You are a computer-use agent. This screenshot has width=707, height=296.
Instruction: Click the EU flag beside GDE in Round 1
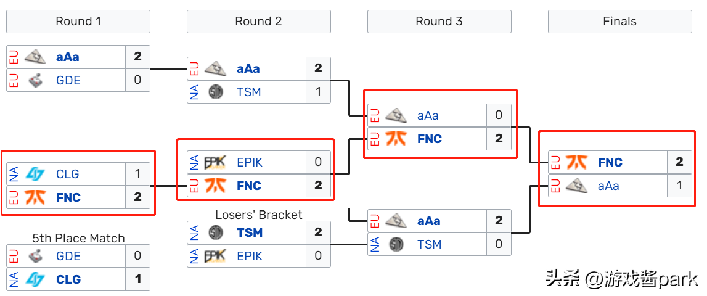click(14, 80)
